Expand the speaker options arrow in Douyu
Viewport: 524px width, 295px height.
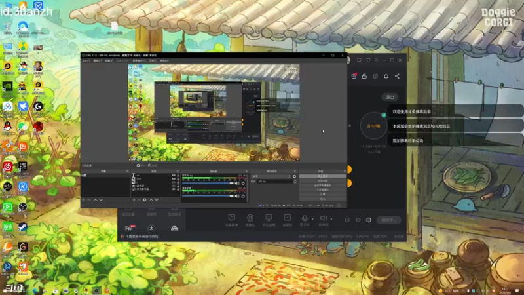pyautogui.click(x=331, y=219)
